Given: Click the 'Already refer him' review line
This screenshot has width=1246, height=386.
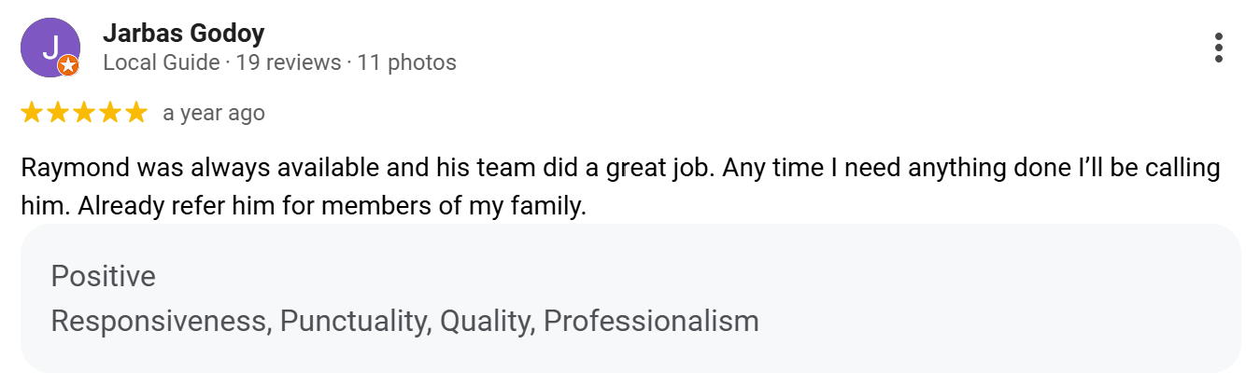Looking at the screenshot, I should [304, 206].
